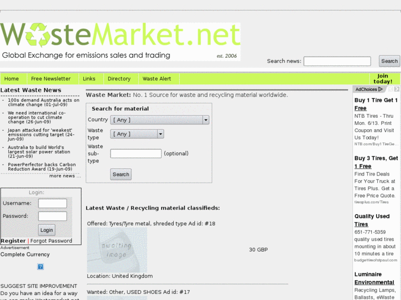Screen dimensions: 401x300
Task: Open 'PowerPerfector backs Carbon' news item
Action: (42, 167)
